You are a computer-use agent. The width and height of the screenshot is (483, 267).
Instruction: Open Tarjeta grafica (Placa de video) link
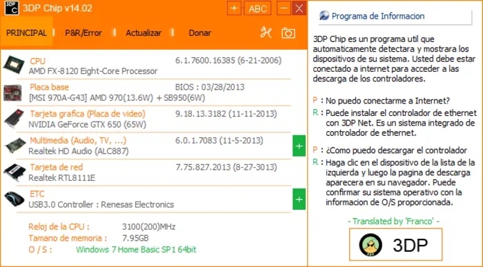click(88, 114)
